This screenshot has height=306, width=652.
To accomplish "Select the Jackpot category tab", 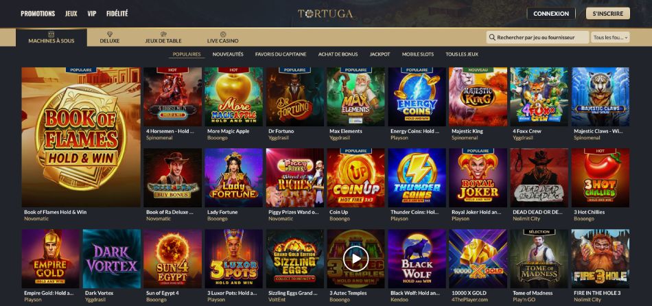I will 380,54.
